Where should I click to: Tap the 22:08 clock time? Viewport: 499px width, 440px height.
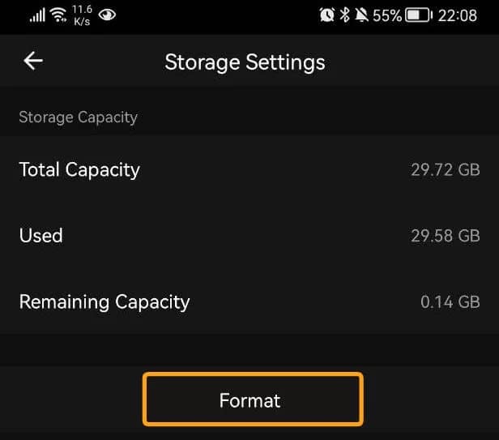[x=458, y=15]
